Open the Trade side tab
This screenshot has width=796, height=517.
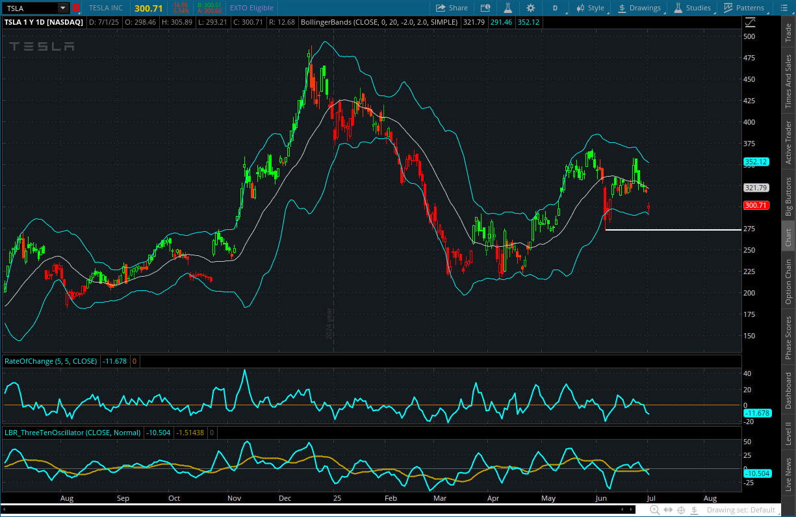pyautogui.click(x=788, y=32)
